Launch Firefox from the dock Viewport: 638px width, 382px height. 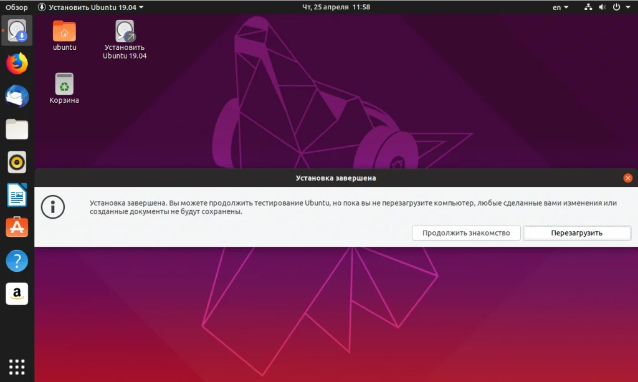point(17,64)
